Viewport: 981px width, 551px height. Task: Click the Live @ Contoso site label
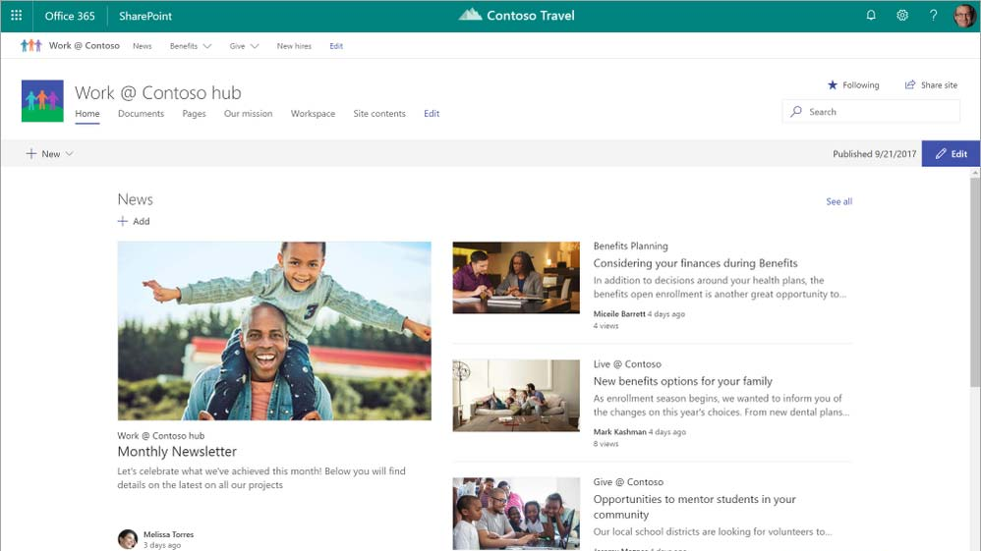[627, 364]
